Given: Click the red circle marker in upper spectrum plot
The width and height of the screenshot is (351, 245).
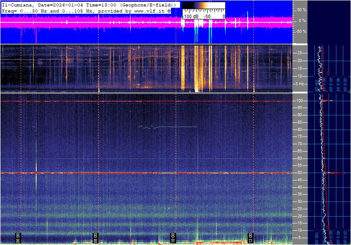Looking at the screenshot, I should pos(328,73).
